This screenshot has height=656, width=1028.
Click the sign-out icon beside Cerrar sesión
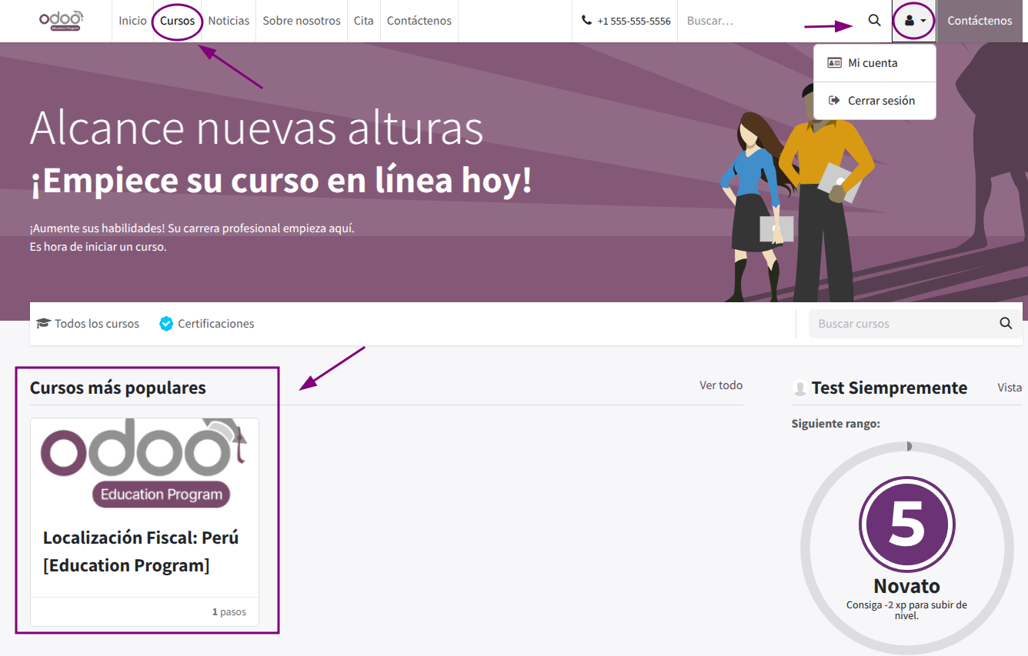833,100
